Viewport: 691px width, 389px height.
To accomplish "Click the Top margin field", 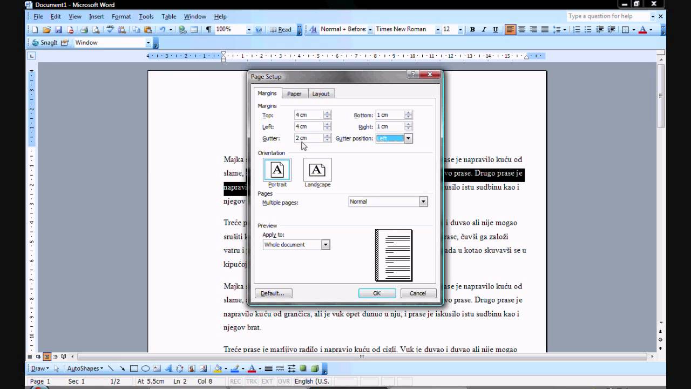I will 309,115.
